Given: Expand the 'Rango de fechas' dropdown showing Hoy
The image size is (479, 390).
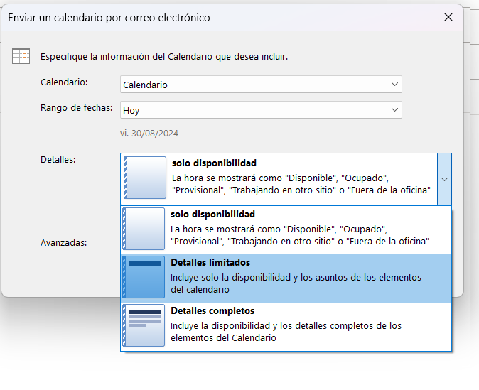Looking at the screenshot, I should click(260, 110).
